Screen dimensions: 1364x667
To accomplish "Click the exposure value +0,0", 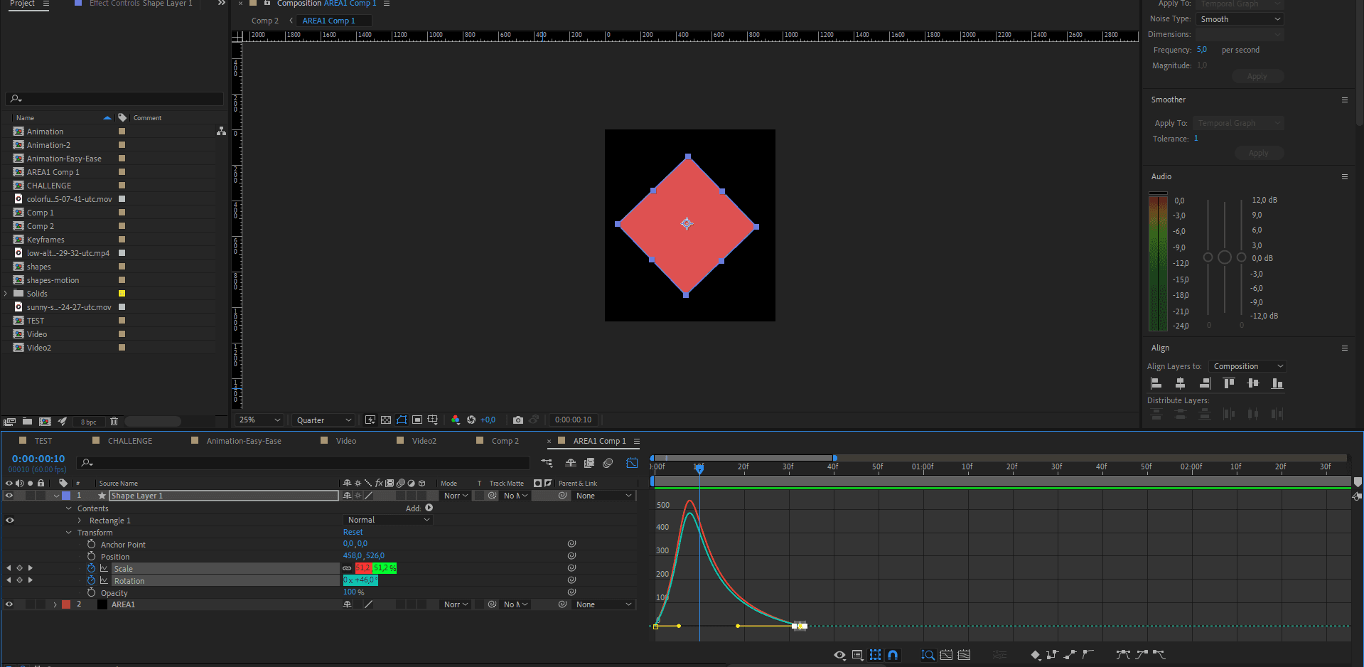I will click(488, 420).
